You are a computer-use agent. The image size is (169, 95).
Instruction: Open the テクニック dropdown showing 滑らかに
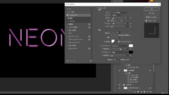[x=116, y=15]
